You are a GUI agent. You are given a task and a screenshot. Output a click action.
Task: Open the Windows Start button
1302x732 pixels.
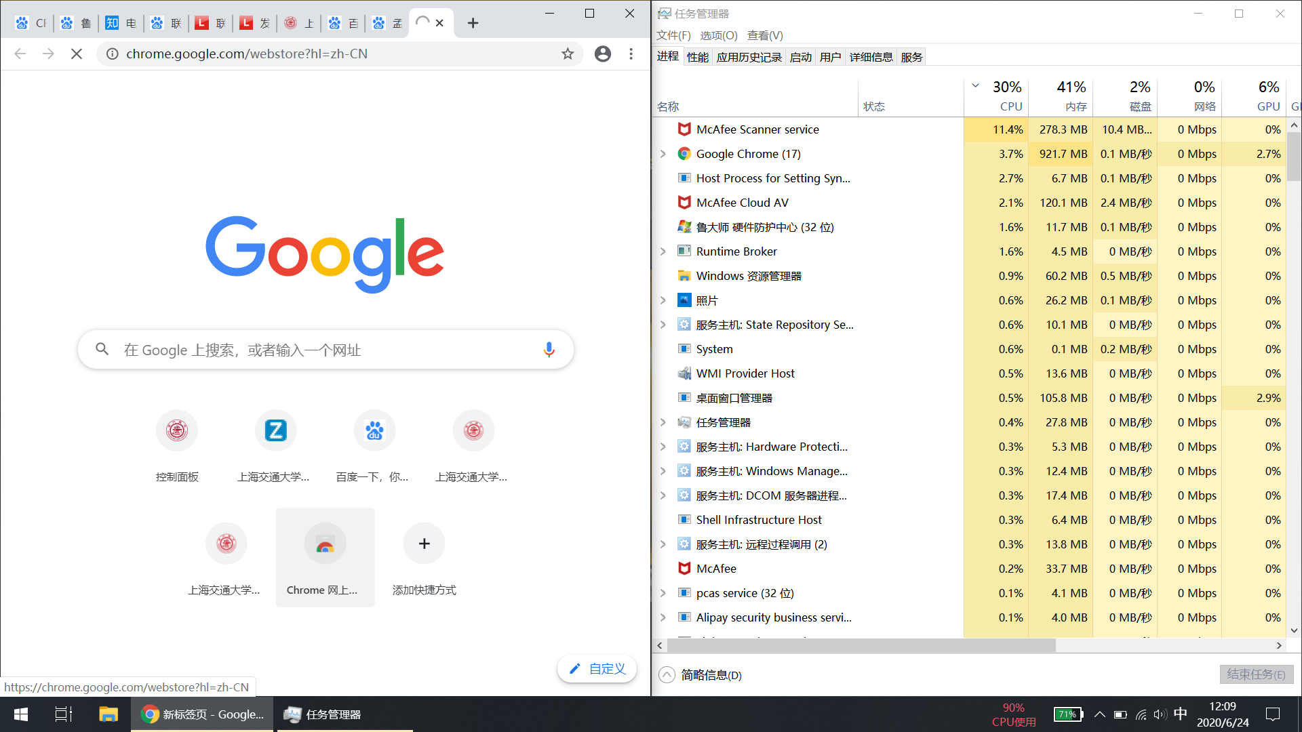click(21, 714)
